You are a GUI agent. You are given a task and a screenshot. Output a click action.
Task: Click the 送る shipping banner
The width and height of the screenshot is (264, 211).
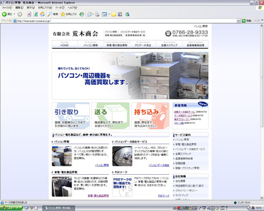pyautogui.click(x=111, y=116)
